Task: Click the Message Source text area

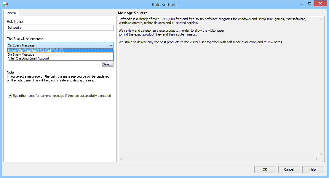Action: tap(219, 86)
